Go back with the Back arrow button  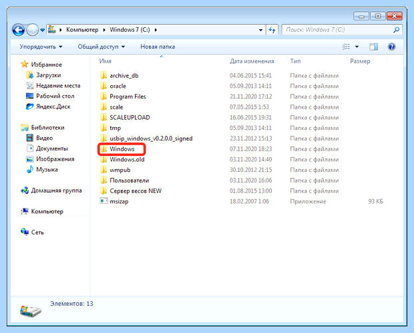(x=19, y=30)
